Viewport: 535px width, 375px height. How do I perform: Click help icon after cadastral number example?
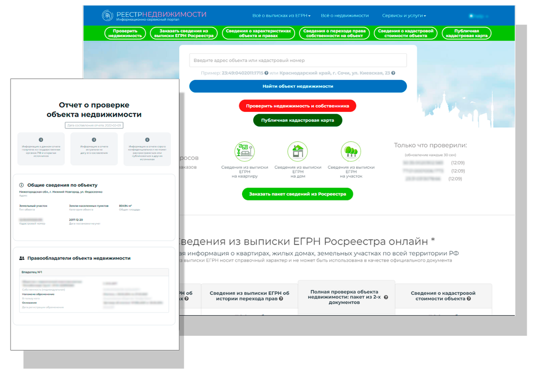(266, 73)
